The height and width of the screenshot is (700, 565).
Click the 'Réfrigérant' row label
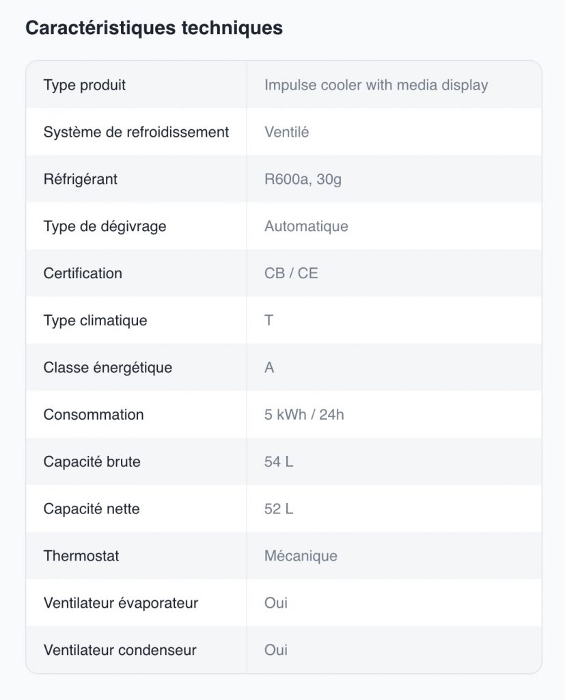pos(81,179)
